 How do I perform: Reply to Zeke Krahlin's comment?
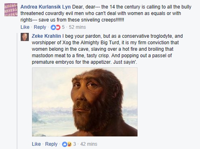click(51, 144)
